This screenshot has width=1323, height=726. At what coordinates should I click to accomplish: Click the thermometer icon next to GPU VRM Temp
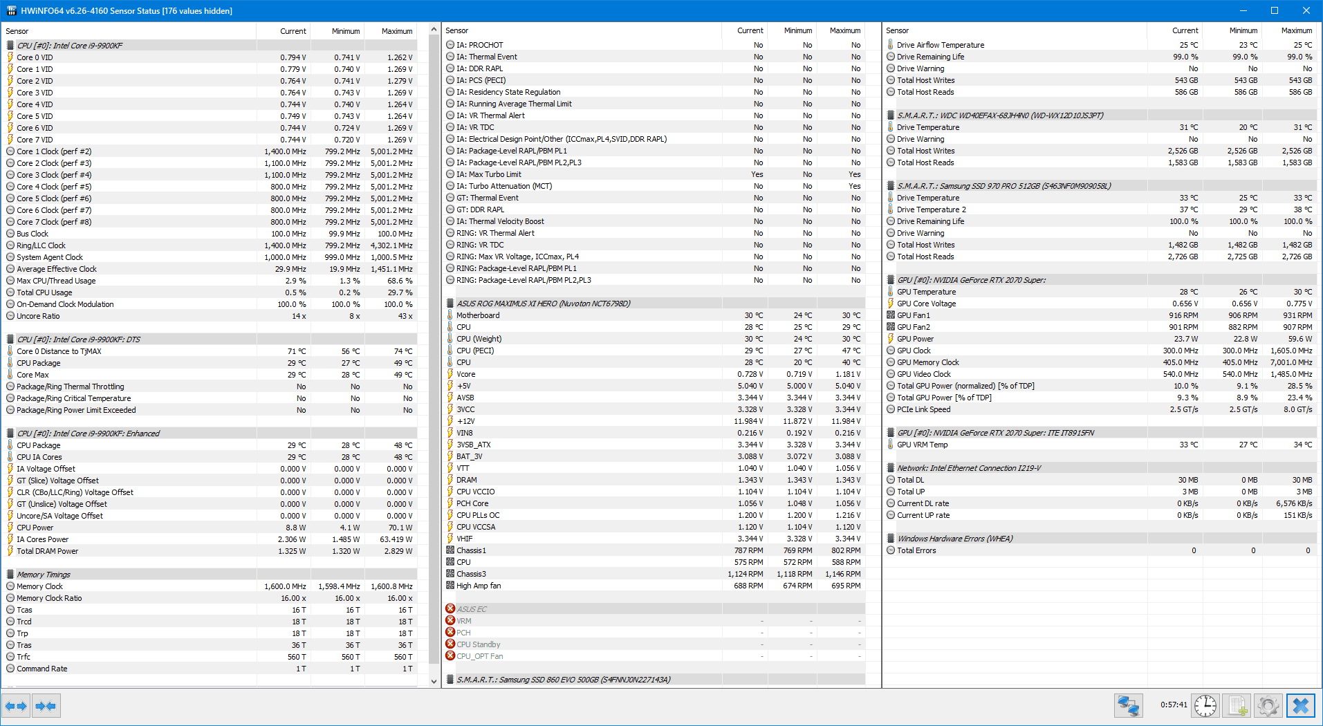[891, 445]
